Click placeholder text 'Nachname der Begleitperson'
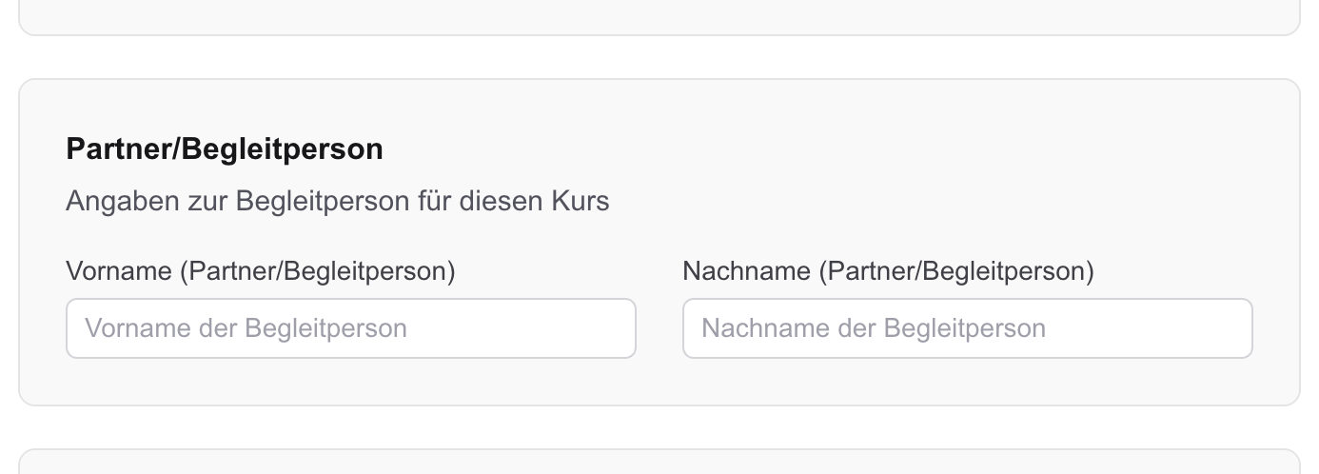Screen dimensions: 1319x474 [874, 328]
